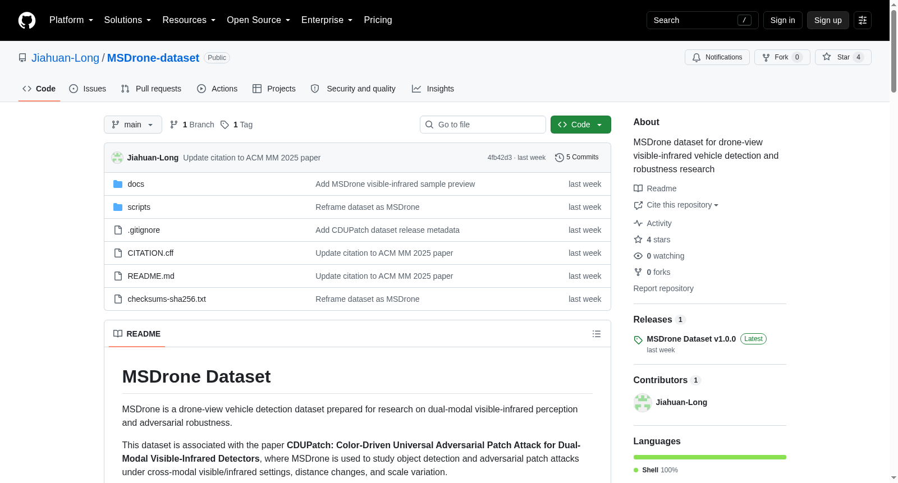Open the MSDrone-dataset repository link
The image size is (898, 483).
coord(153,58)
